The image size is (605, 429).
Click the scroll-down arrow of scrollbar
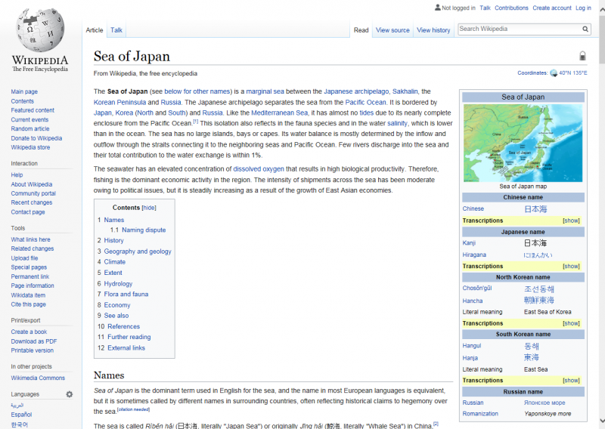point(602,421)
